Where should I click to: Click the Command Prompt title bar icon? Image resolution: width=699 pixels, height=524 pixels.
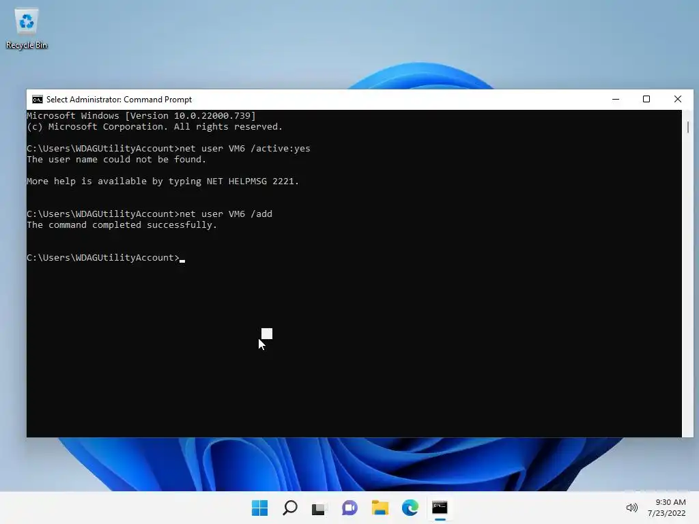(38, 100)
